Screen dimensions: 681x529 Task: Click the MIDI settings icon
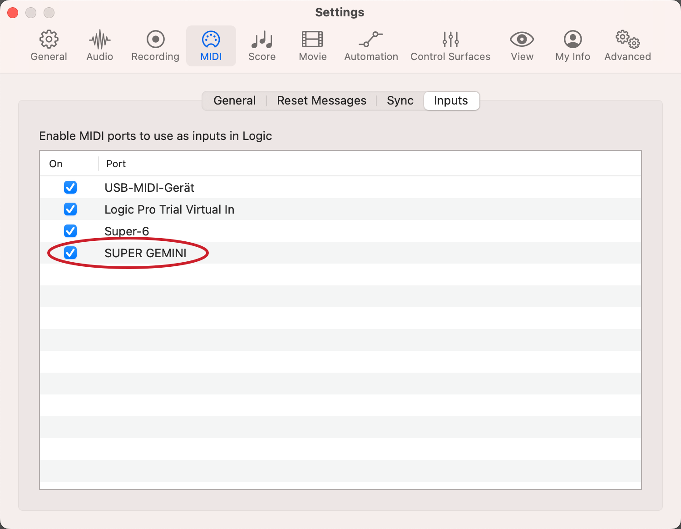point(211,45)
